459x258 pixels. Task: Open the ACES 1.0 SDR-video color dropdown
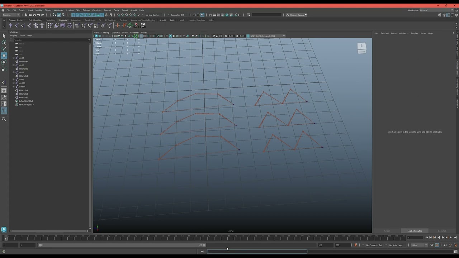[268, 36]
